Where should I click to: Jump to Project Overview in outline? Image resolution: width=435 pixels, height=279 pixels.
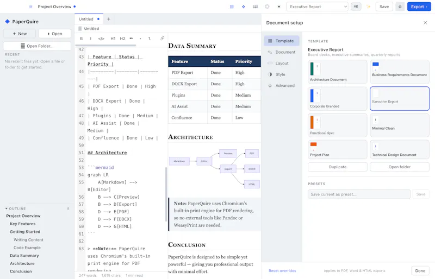[23, 216]
